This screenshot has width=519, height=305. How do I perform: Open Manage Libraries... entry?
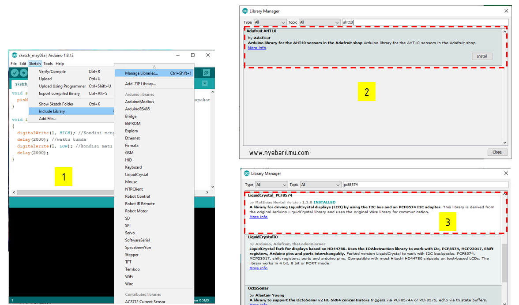point(154,73)
